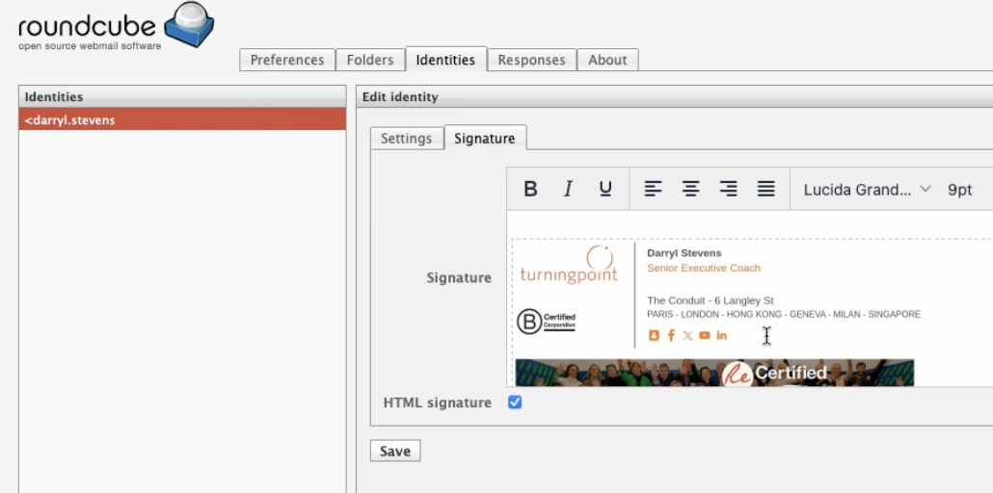Click the address line The Conduit - 6 Langley St
The width and height of the screenshot is (993, 493).
coord(711,300)
